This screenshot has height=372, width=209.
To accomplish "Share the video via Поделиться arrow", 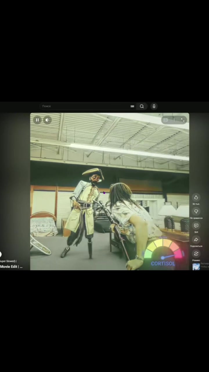I will click(x=196, y=240).
